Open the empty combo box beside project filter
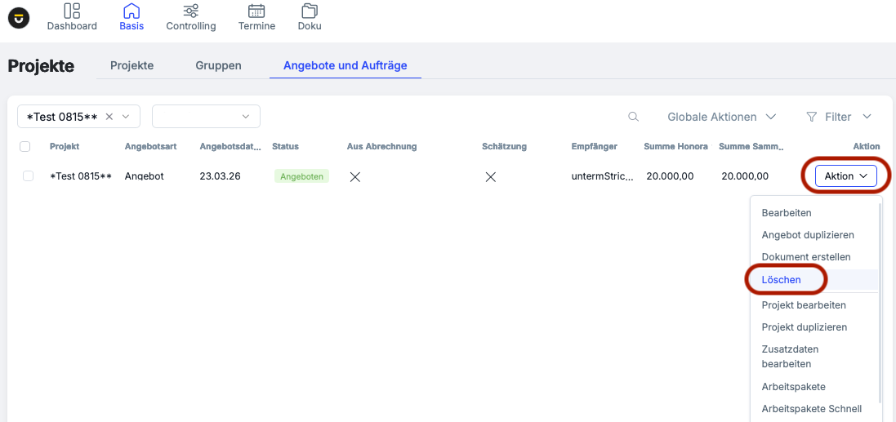896x422 pixels. tap(206, 117)
